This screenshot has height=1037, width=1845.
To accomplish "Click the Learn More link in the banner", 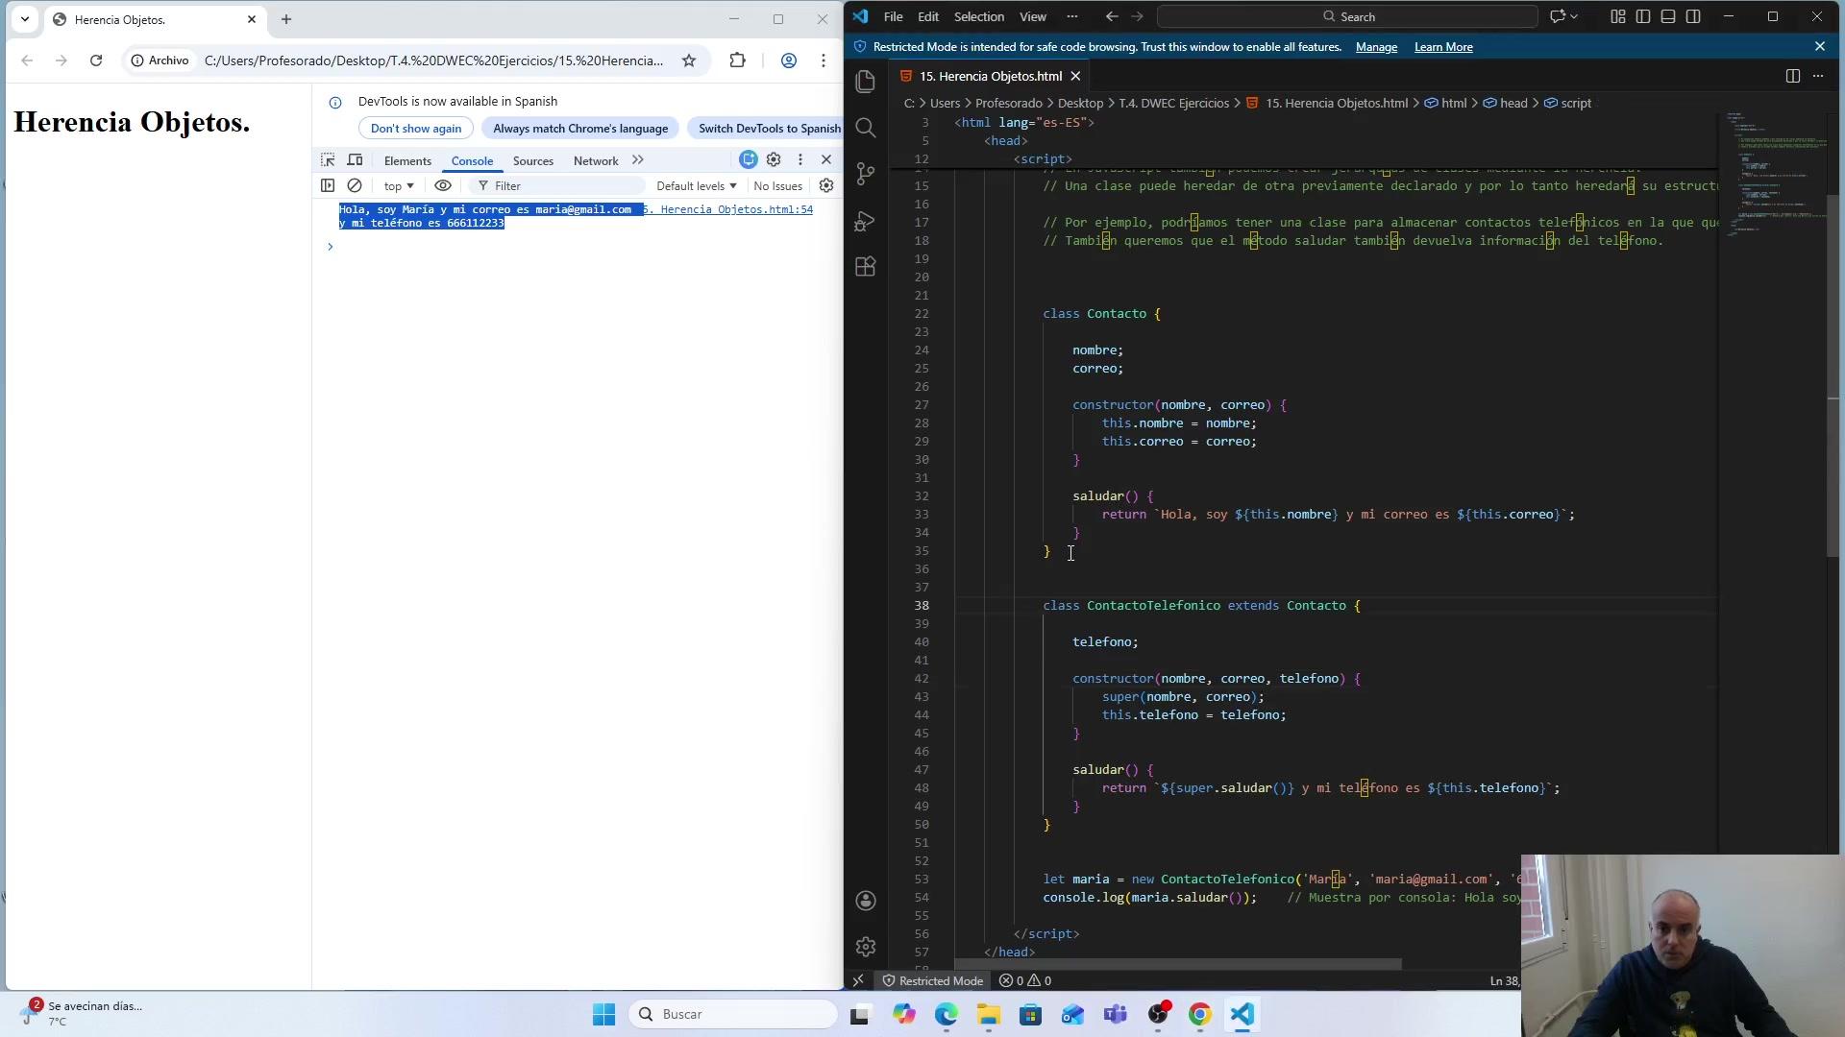I will (x=1443, y=47).
